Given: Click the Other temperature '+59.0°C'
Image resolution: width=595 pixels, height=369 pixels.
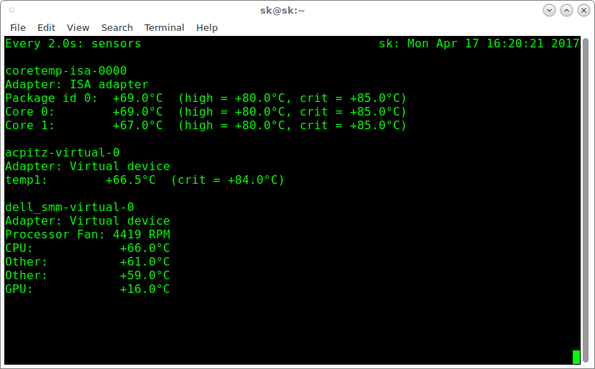Looking at the screenshot, I should (x=145, y=276).
